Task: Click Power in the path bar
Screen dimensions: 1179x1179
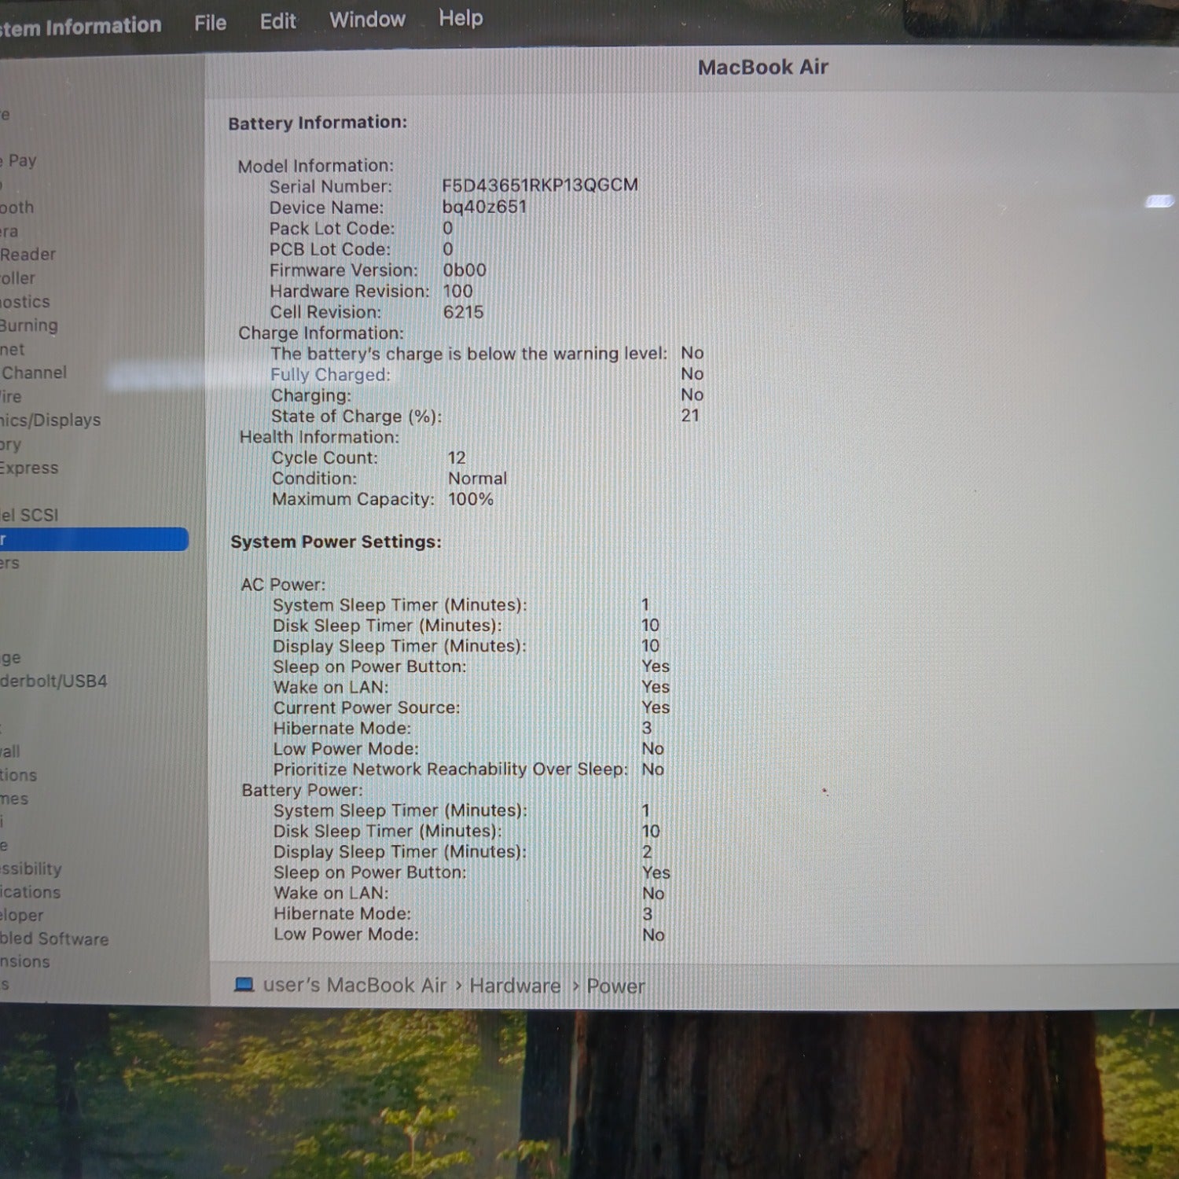Action: (615, 986)
